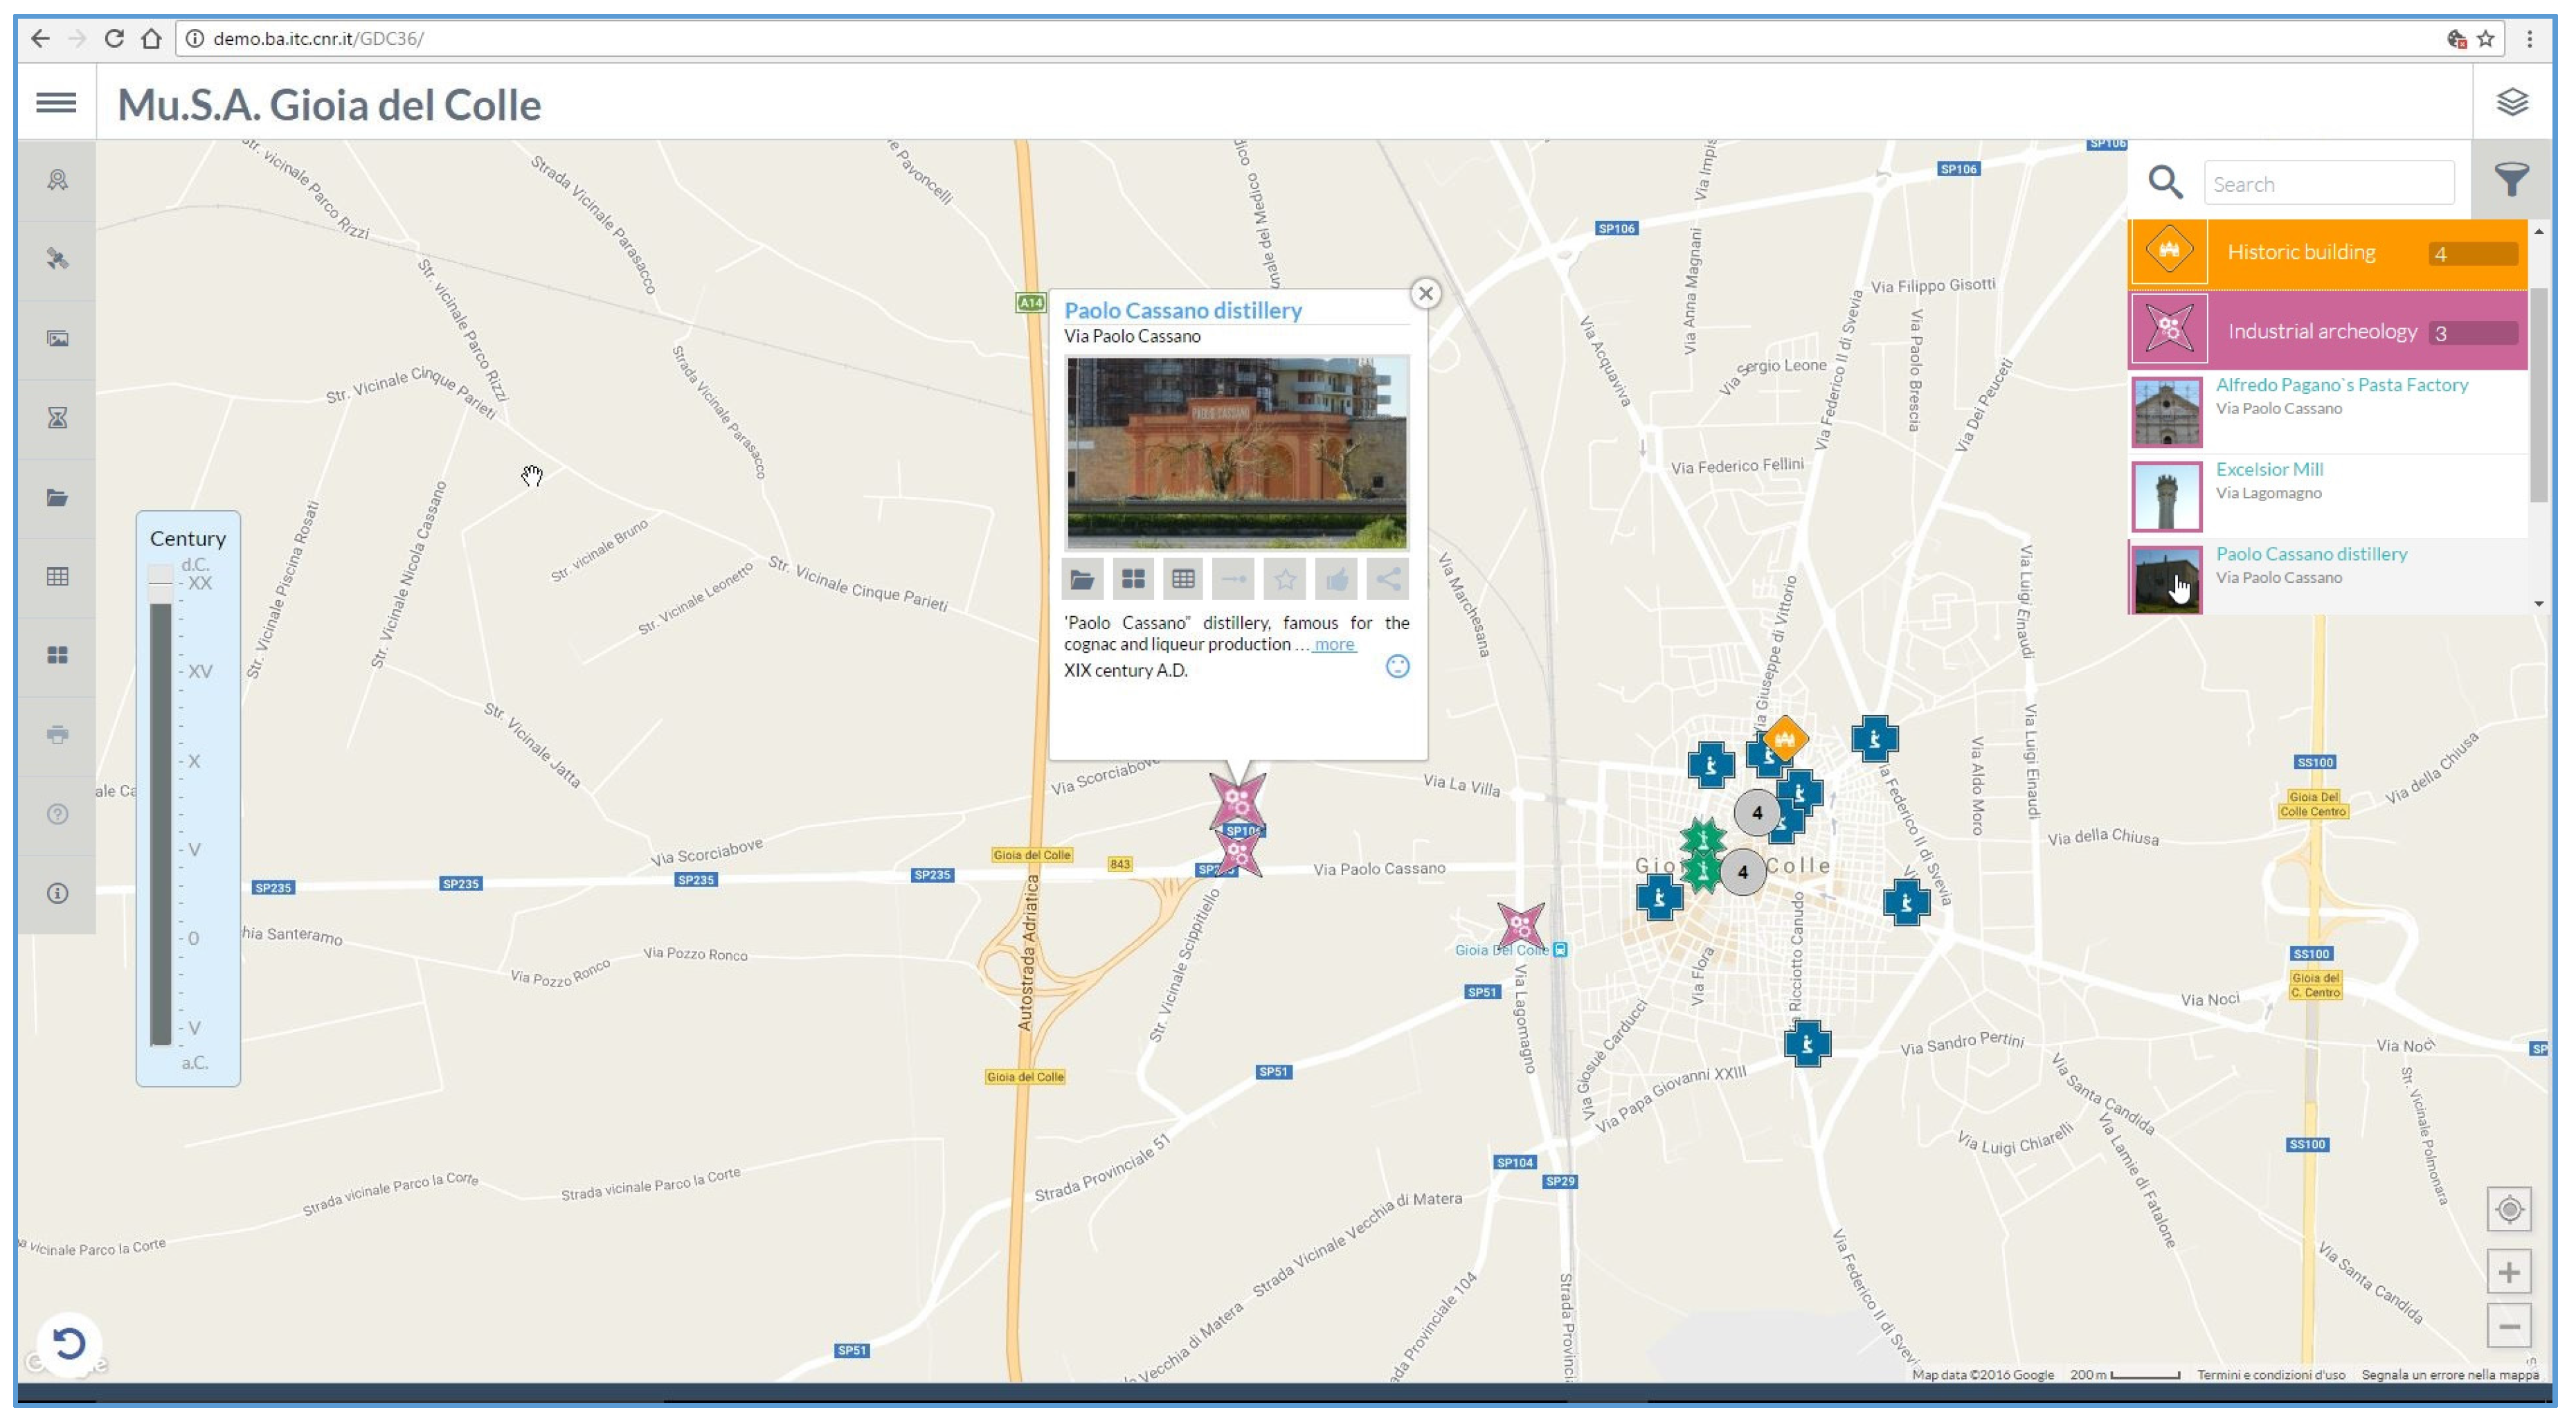This screenshot has height=1428, width=2576.
Task: Click the share icon in popup
Action: click(1387, 579)
